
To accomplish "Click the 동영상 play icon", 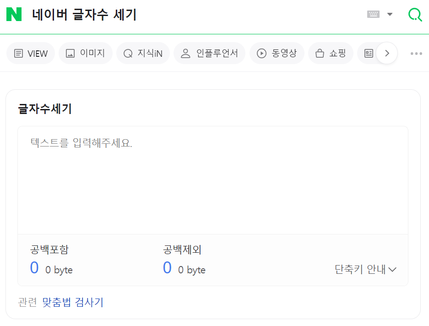I will coord(261,53).
